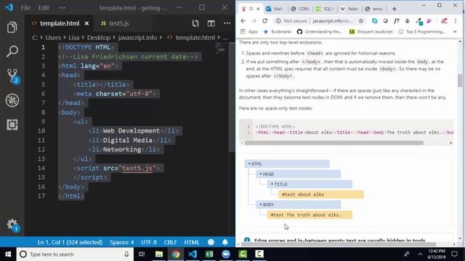The height and width of the screenshot is (261, 465).
Task: Click the Web Development list item text
Action: tap(132, 130)
